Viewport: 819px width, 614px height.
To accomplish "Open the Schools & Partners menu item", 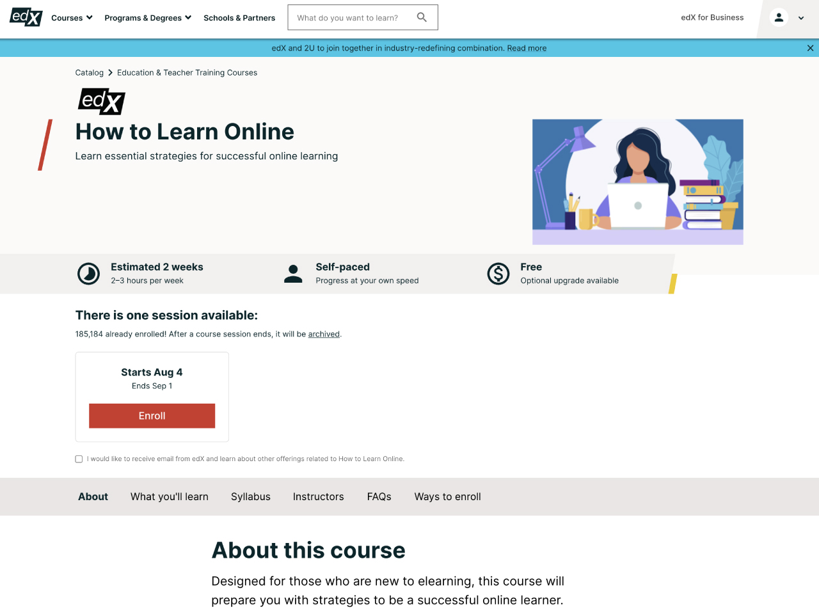I will click(239, 18).
